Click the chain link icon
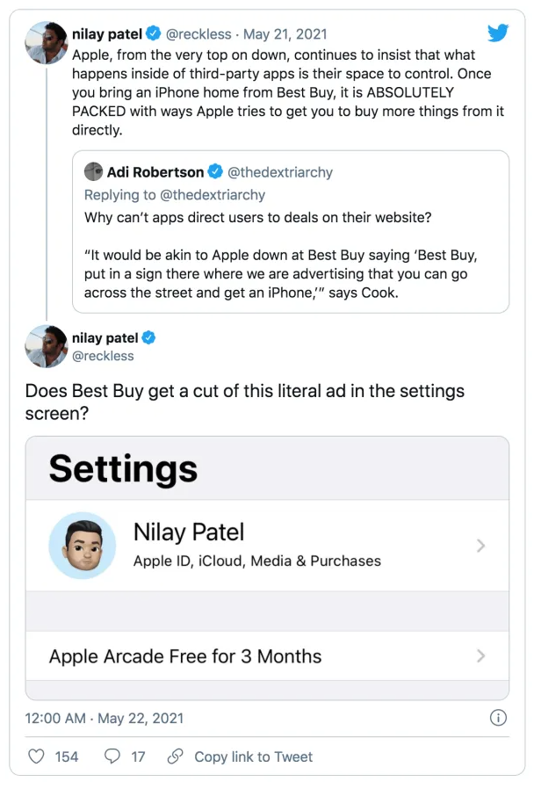 175,756
